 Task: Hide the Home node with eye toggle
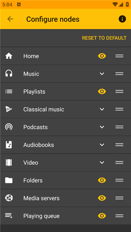pos(102,56)
